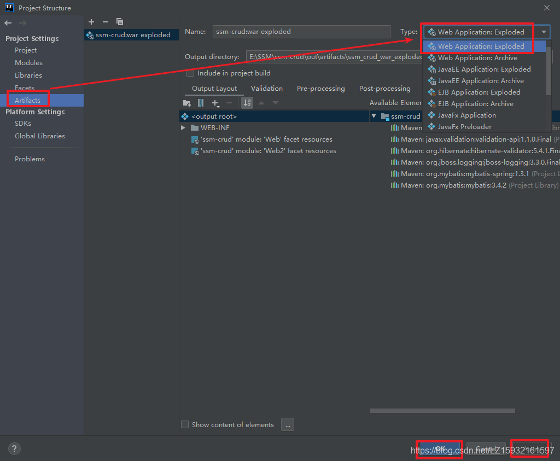Enable Include in project build checkbox

coord(190,73)
